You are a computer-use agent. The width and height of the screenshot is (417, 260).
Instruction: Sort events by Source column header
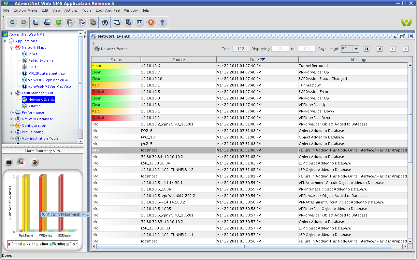(x=179, y=59)
